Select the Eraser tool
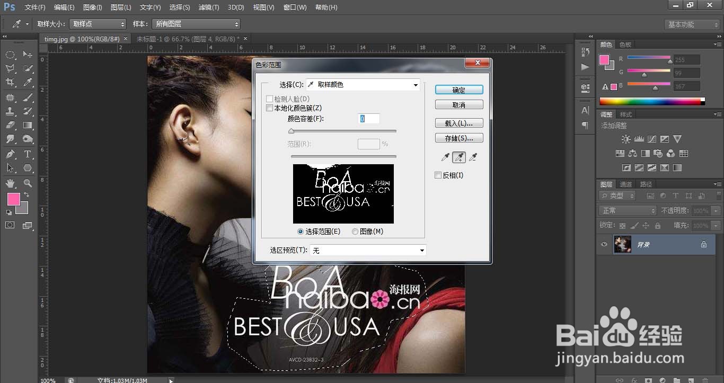The height and width of the screenshot is (383, 724). [10, 125]
